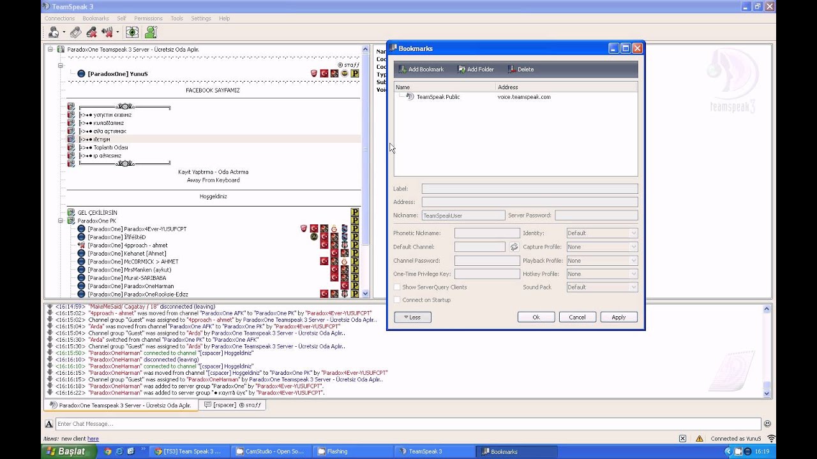This screenshot has width=817, height=459.
Task: Open the Sound Pack dropdown
Action: click(602, 288)
